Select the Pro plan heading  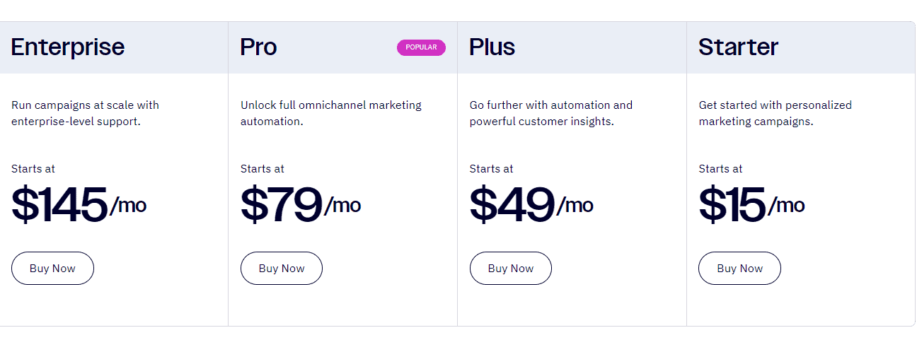point(259,47)
